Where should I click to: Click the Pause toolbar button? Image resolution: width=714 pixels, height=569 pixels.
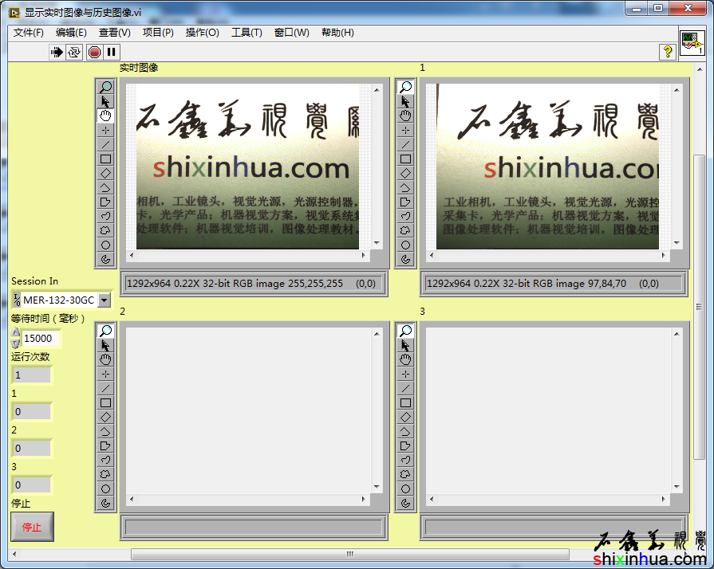coord(112,53)
